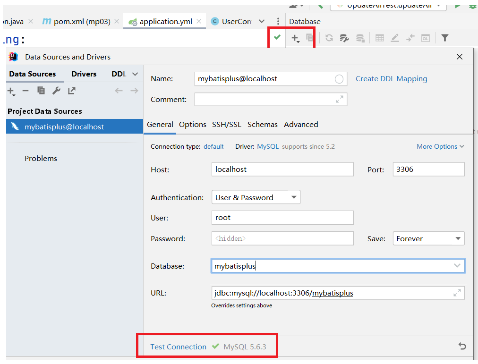Open the Advanced tab
The width and height of the screenshot is (478, 364).
pyautogui.click(x=301, y=125)
